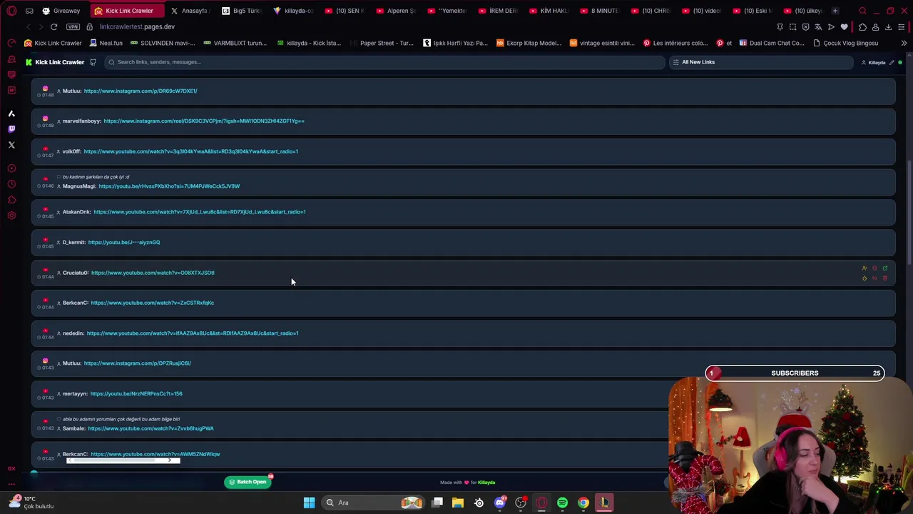Image resolution: width=913 pixels, height=514 pixels.
Task: Switch to the İREM DER YouTube tab
Action: pyautogui.click(x=498, y=11)
